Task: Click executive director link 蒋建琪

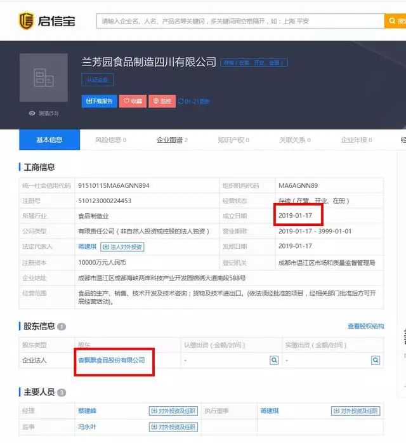Action: pyautogui.click(x=270, y=411)
